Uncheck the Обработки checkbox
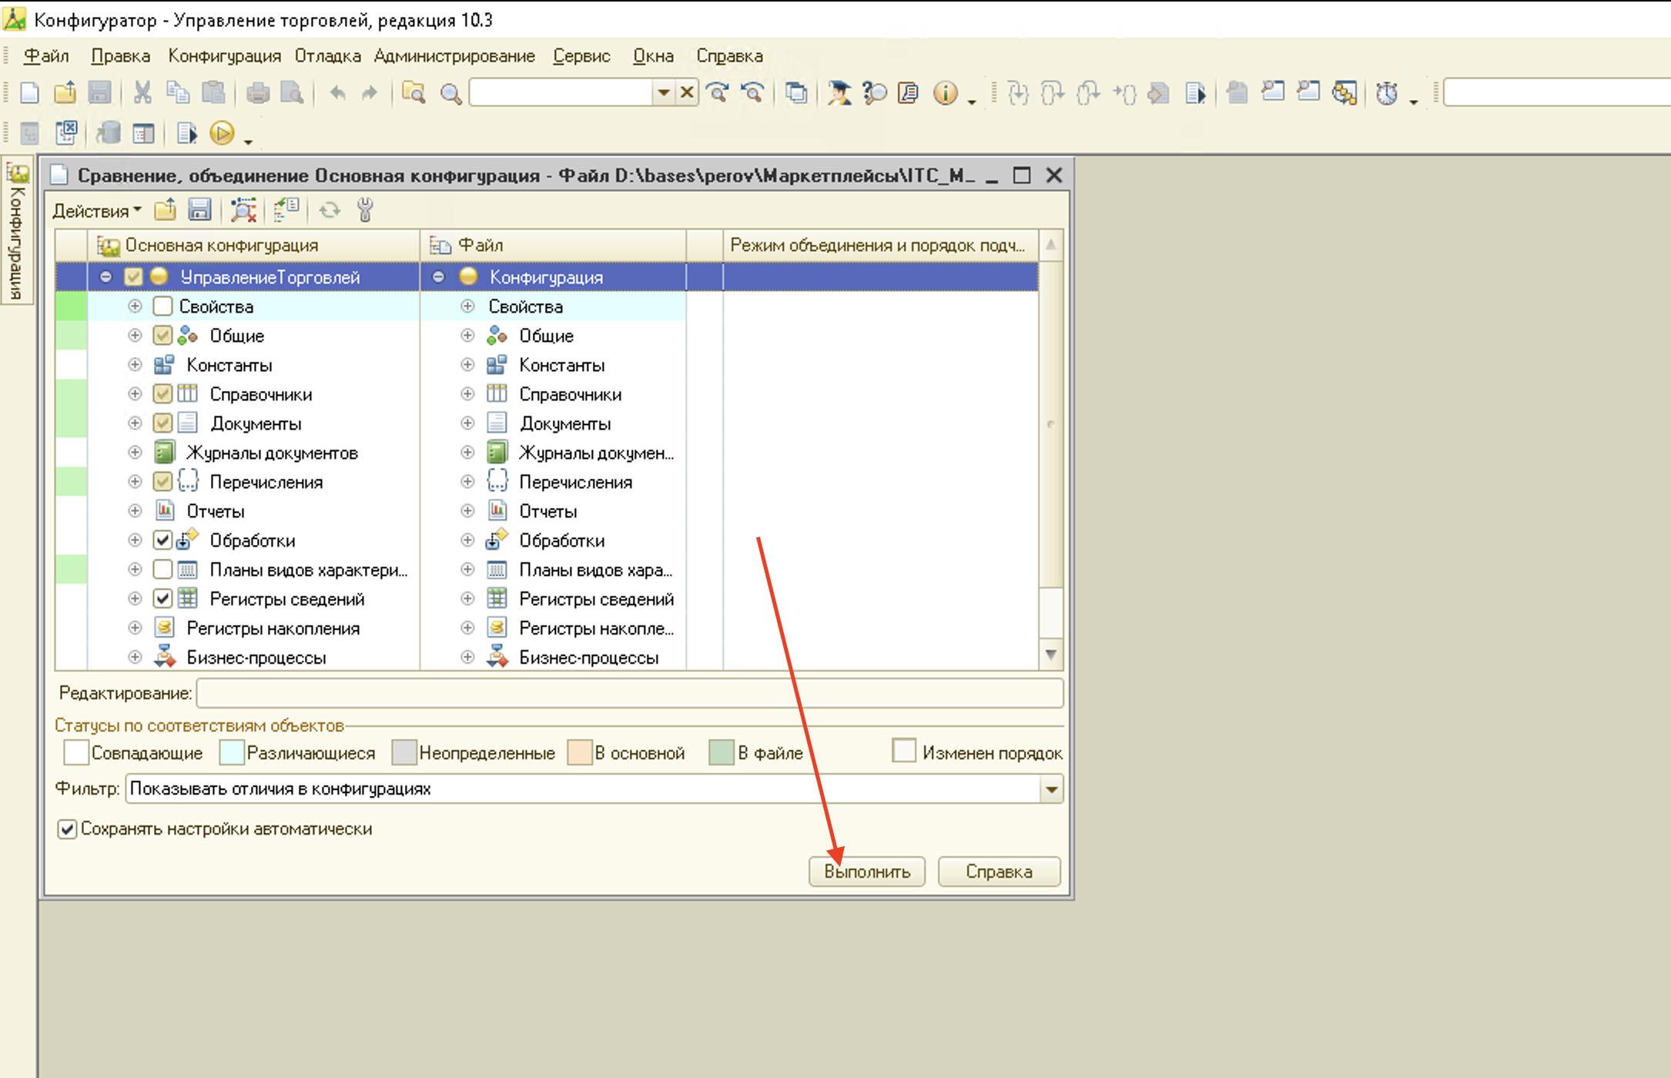 point(162,541)
